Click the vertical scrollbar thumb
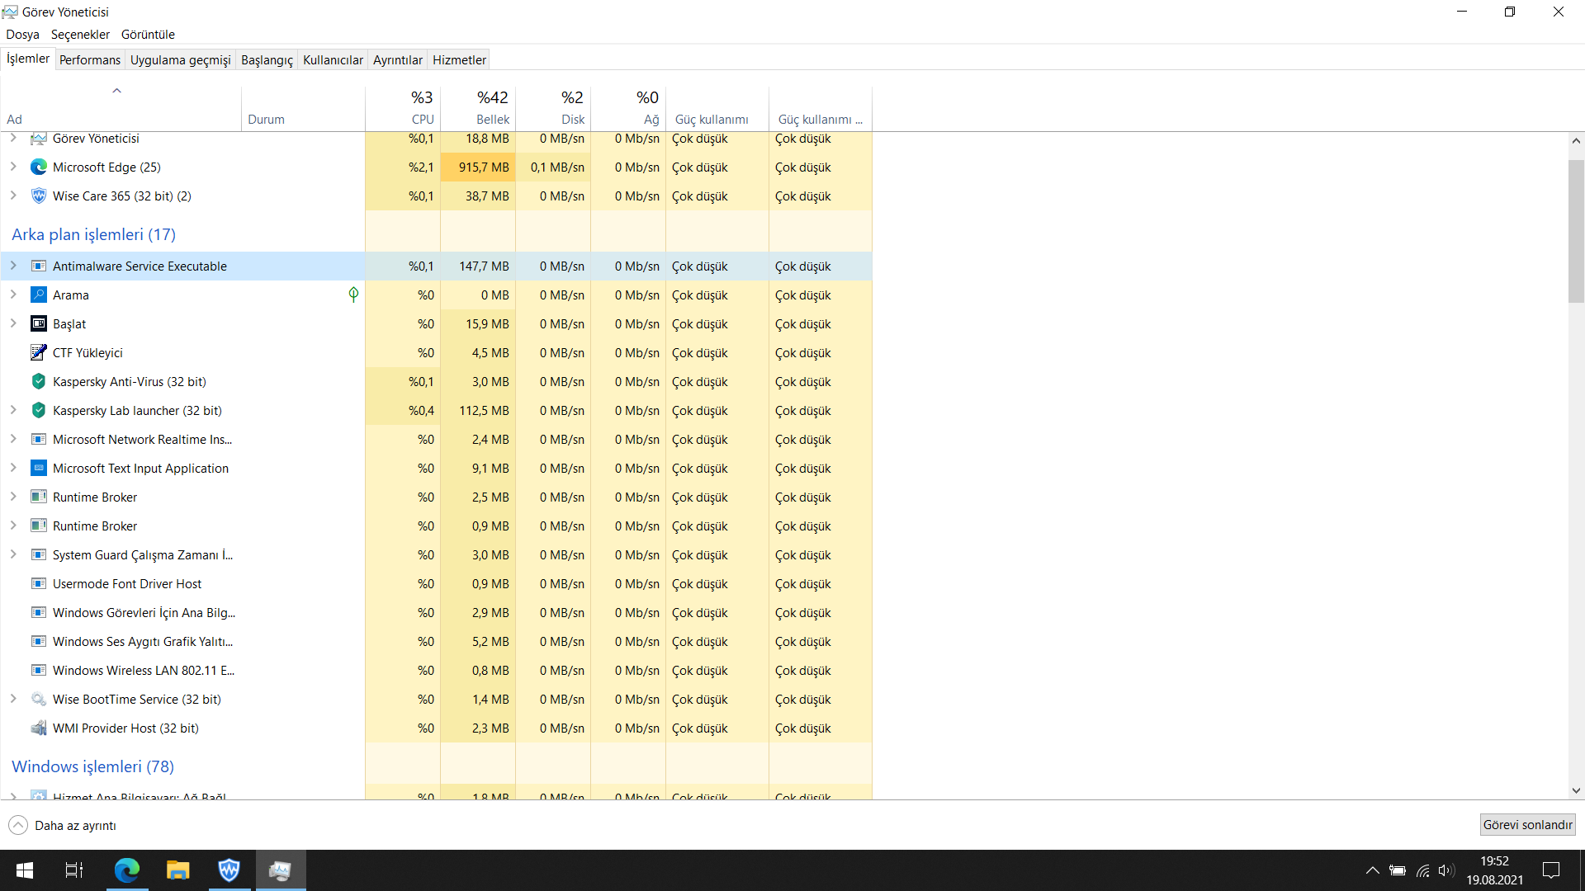The width and height of the screenshot is (1585, 891). click(x=1576, y=231)
